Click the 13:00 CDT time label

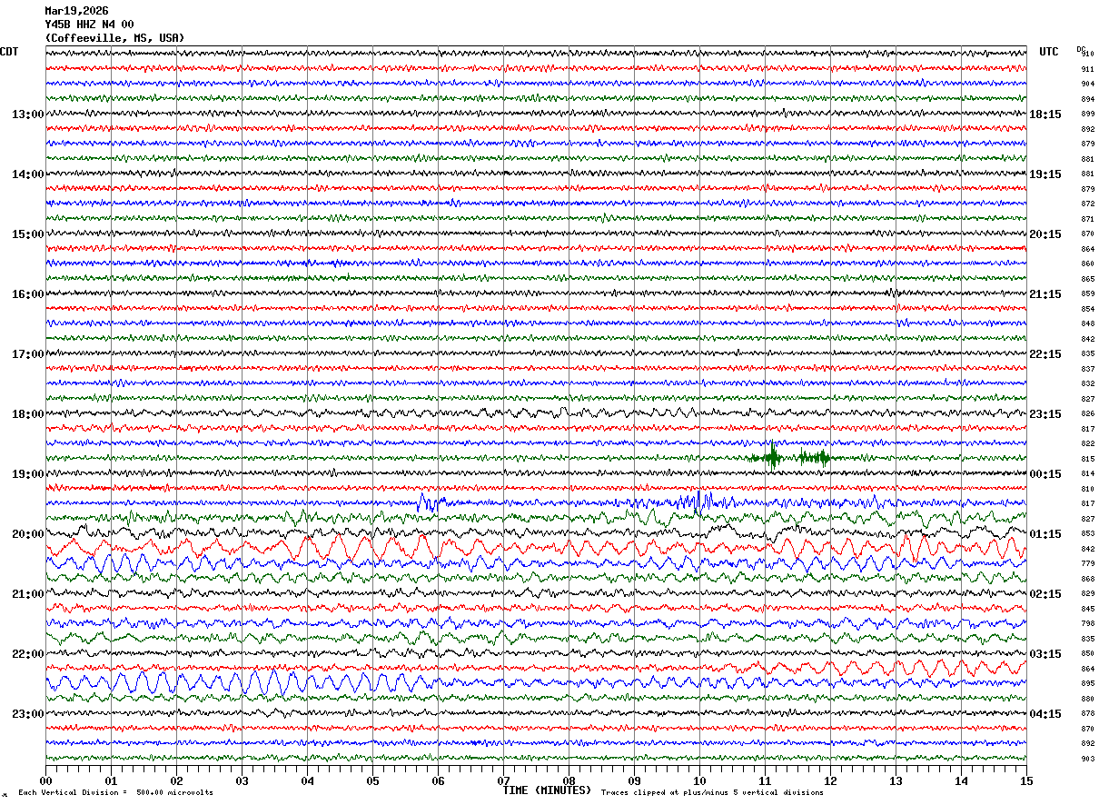tap(27, 114)
